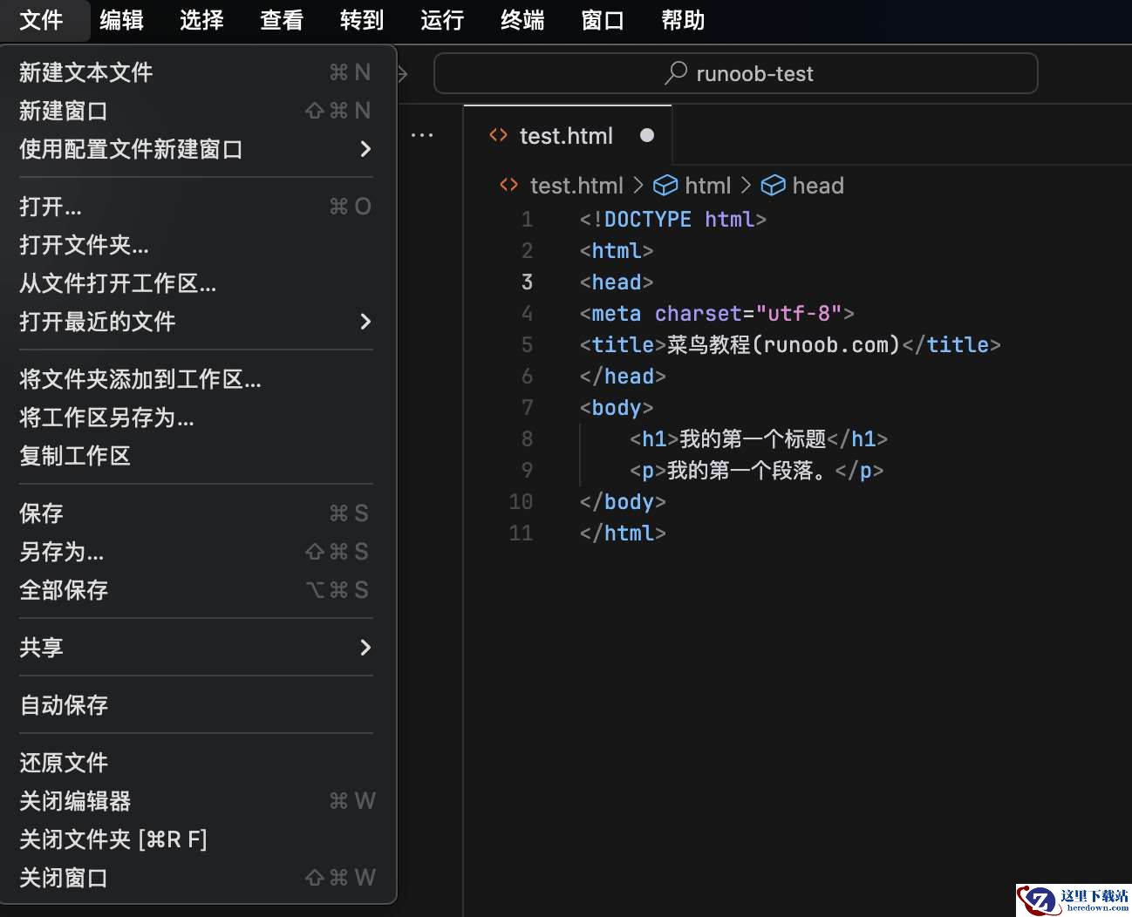Click the unsaved dot on test.html tab
Image resolution: width=1132 pixels, height=917 pixels.
pos(647,135)
